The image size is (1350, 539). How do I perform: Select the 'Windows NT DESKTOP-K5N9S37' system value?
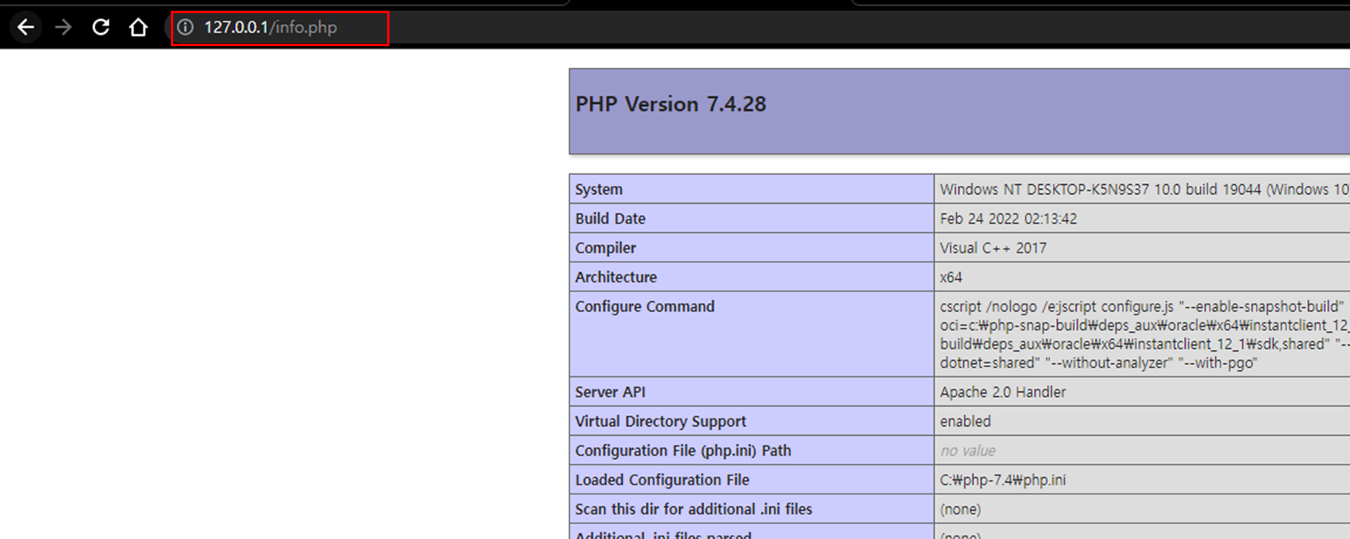point(1144,189)
